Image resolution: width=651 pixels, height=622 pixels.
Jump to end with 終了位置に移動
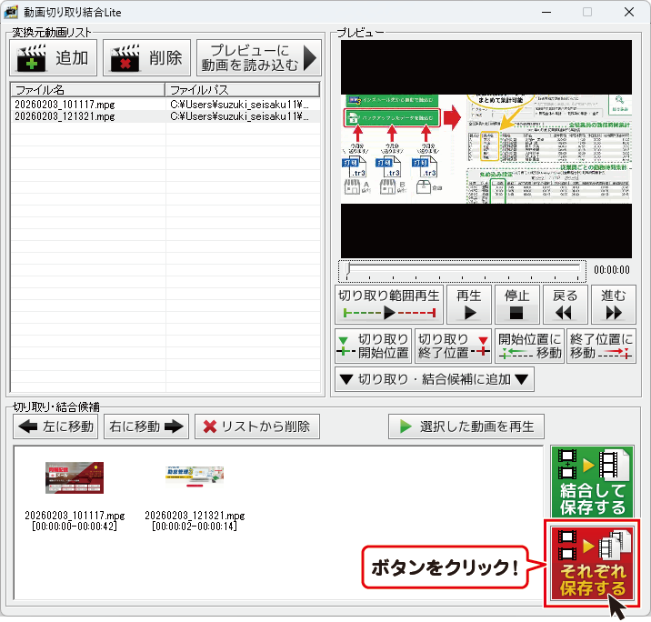[600, 346]
